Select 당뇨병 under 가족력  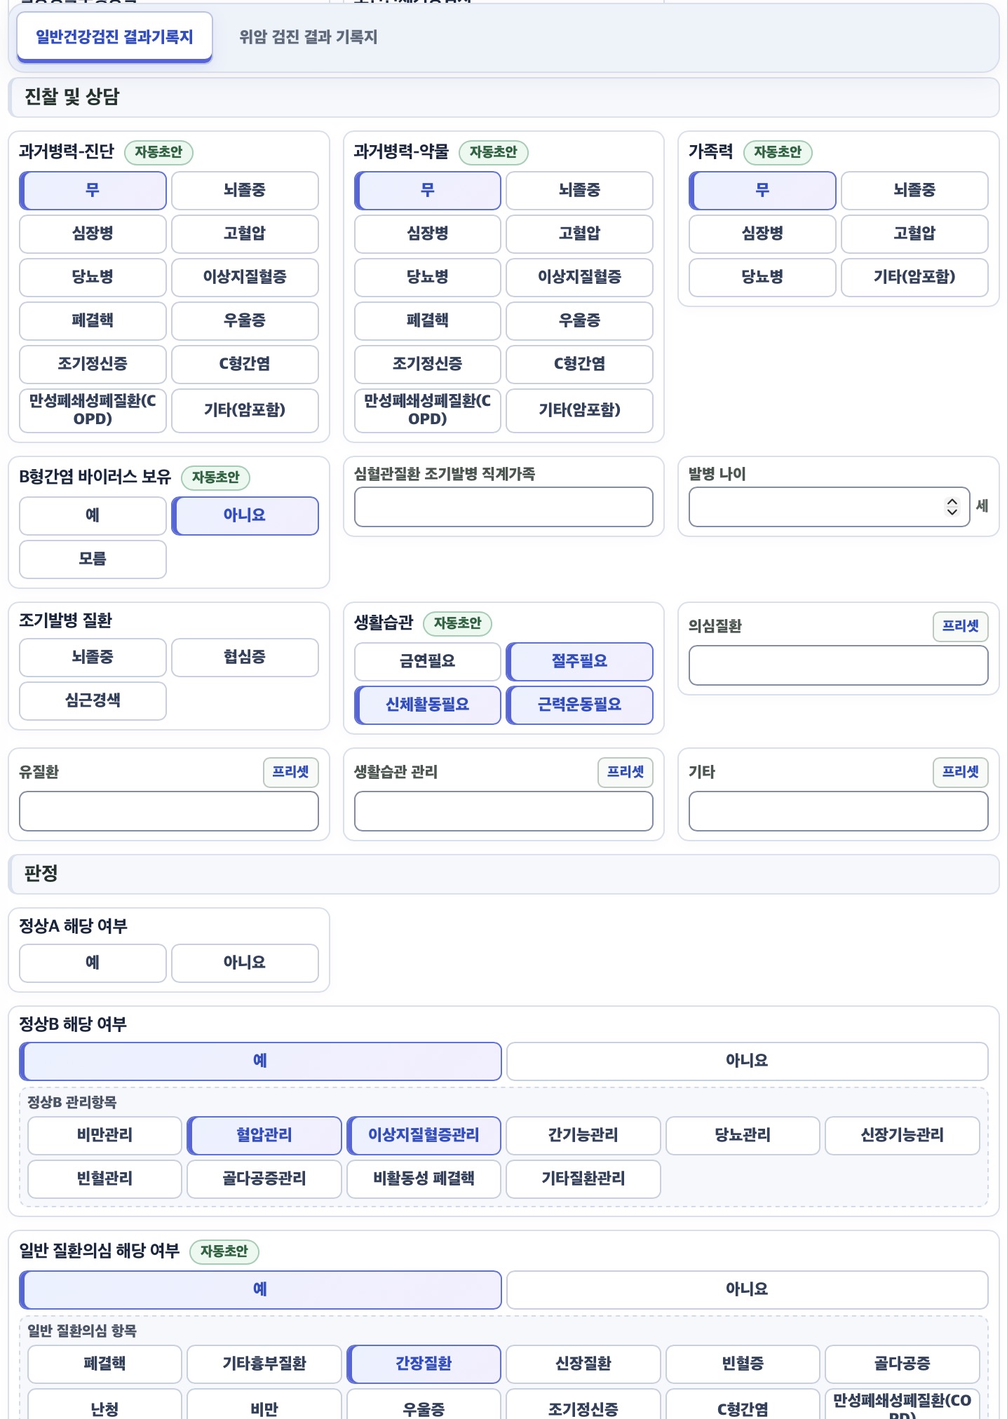762,278
